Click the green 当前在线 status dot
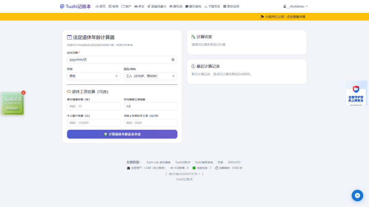369x207 pixels. point(194,168)
